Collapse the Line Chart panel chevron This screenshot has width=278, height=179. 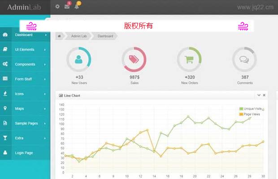[x=259, y=95]
